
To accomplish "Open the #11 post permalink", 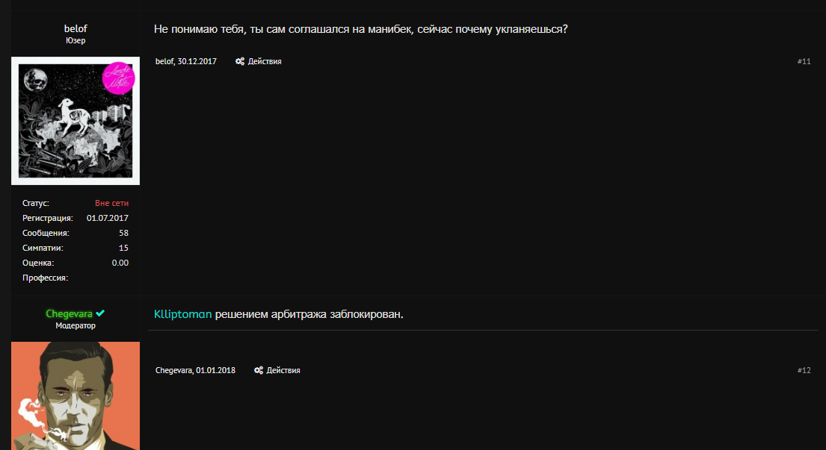I will coord(804,62).
